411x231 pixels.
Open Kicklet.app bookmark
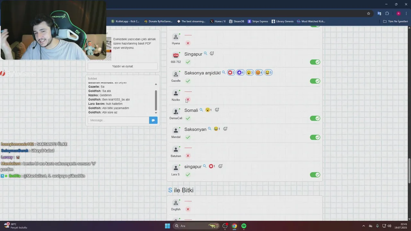coord(125,21)
